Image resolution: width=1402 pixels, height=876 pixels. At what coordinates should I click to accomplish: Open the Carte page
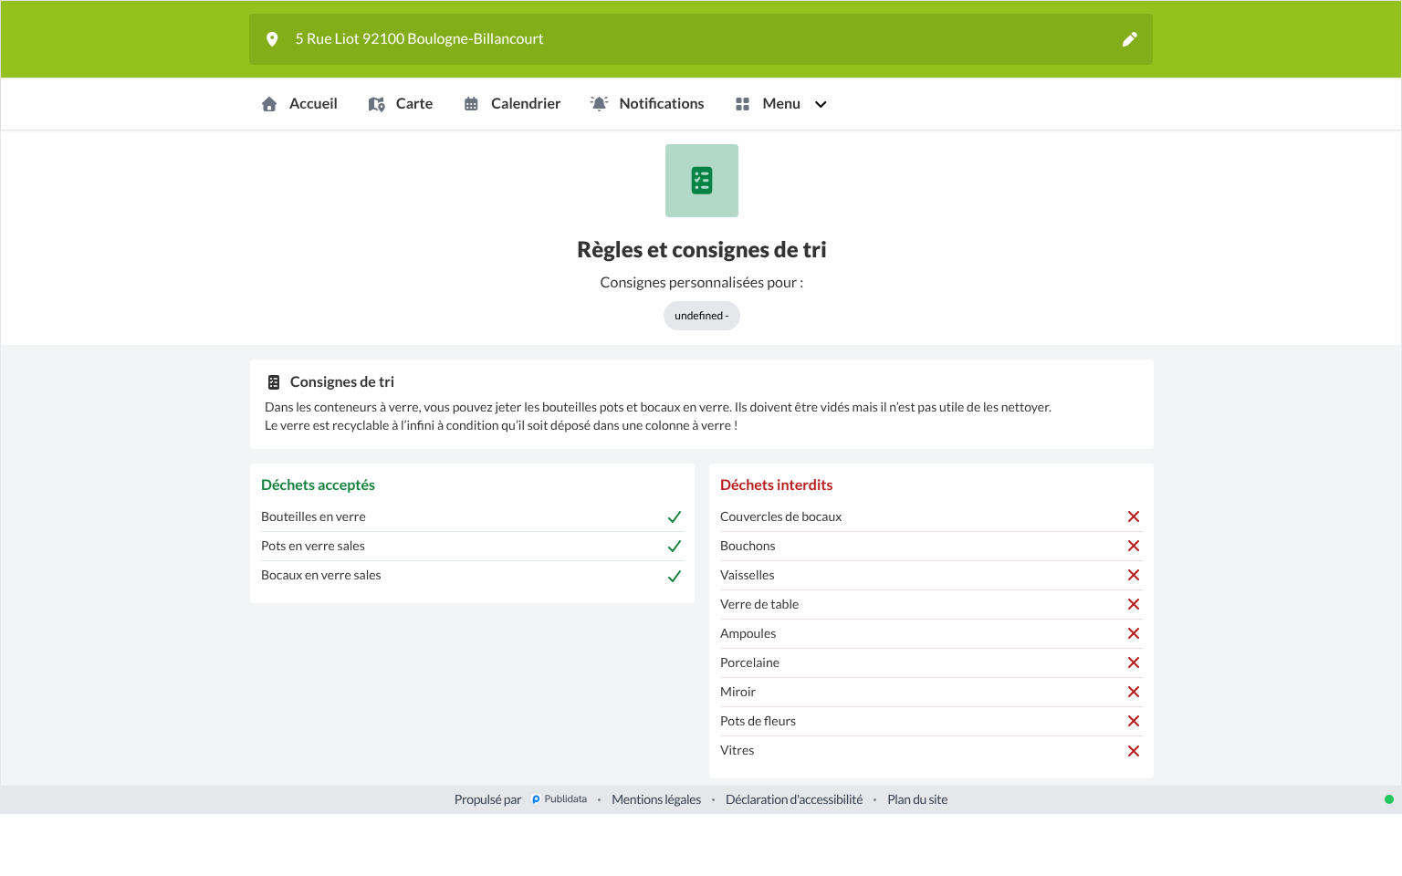coord(401,104)
